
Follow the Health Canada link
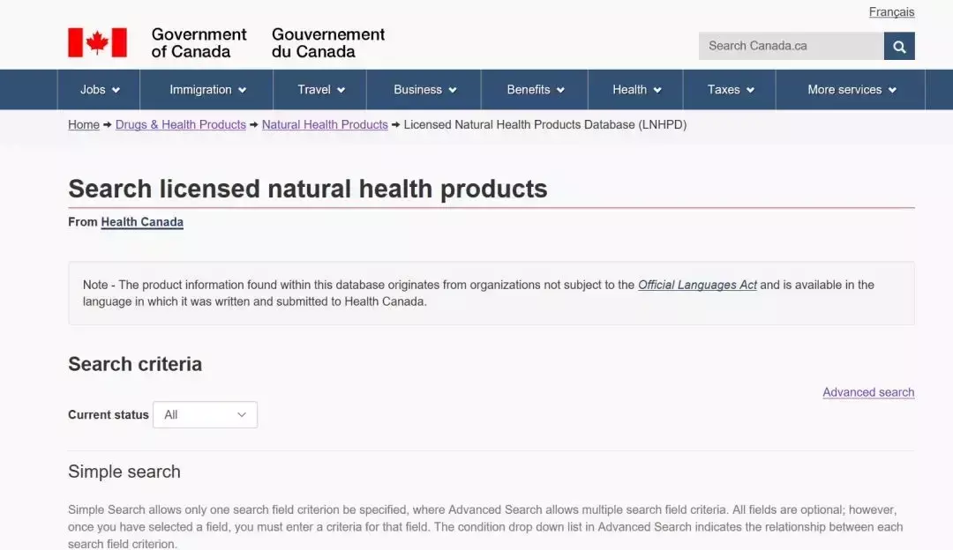[x=142, y=222]
